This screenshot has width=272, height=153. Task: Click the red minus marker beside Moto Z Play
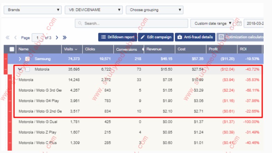point(10,132)
